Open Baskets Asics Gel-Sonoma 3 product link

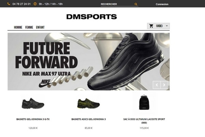[88, 119]
